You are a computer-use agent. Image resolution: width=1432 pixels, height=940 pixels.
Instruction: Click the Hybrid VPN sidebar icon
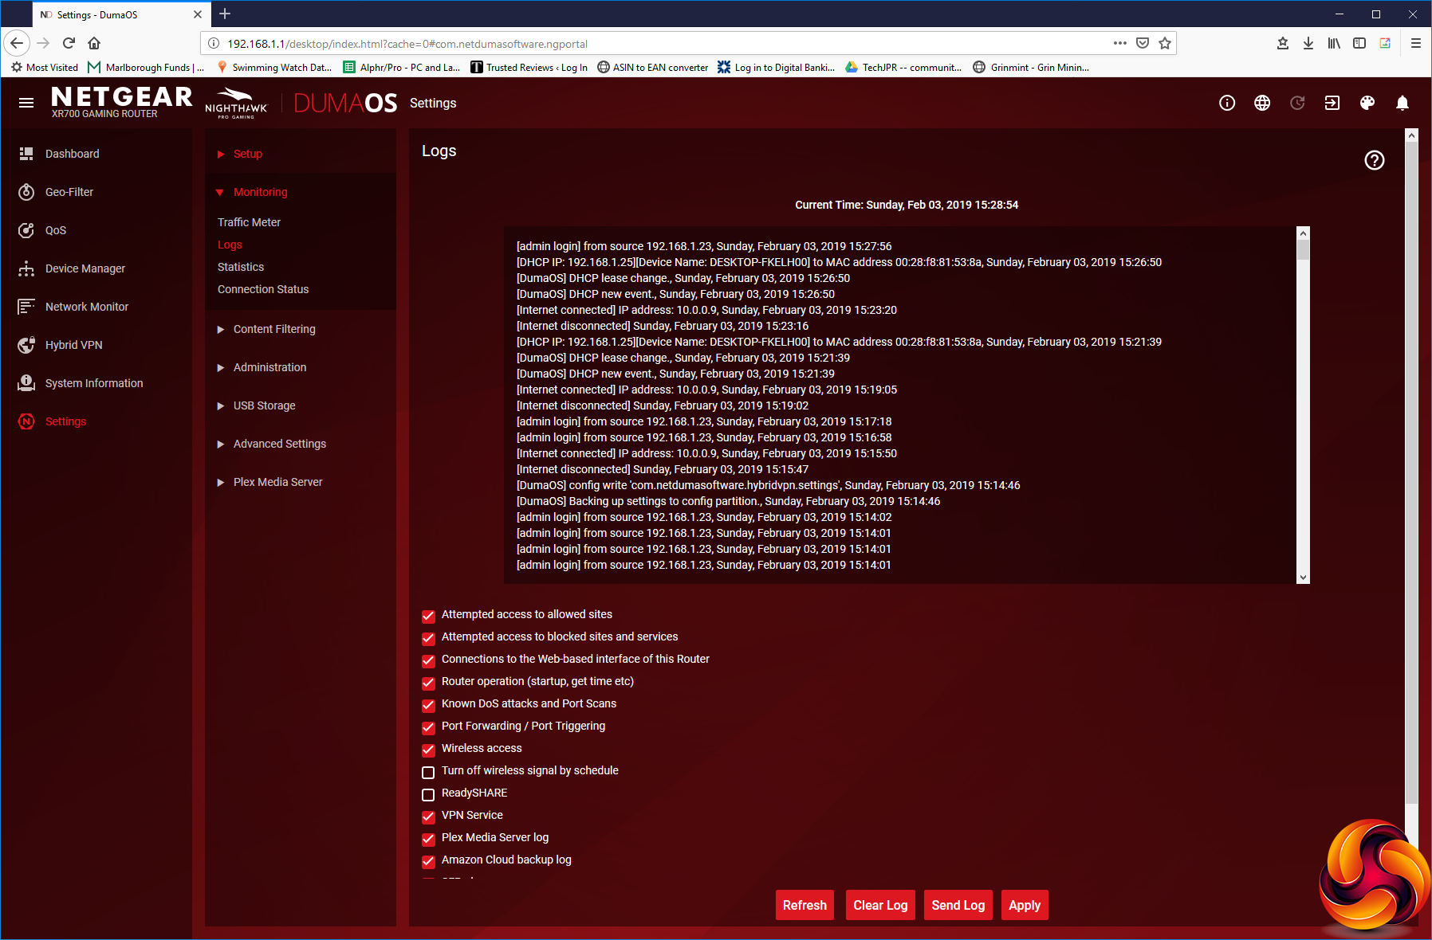(26, 345)
